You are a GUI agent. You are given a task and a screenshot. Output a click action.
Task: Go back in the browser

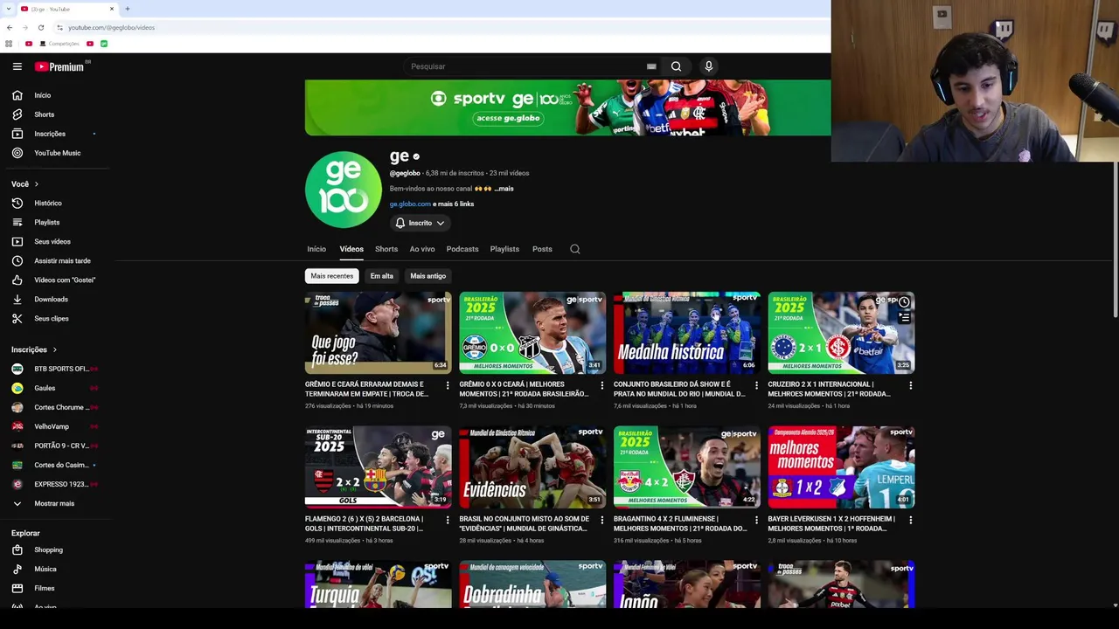[x=10, y=27]
